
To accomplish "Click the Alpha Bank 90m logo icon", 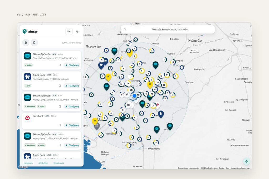I will [27, 77].
